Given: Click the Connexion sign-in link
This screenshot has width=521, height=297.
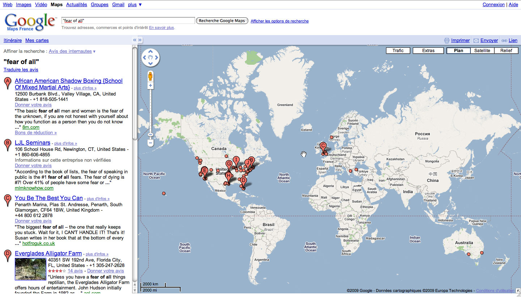Looking at the screenshot, I should point(494,5).
